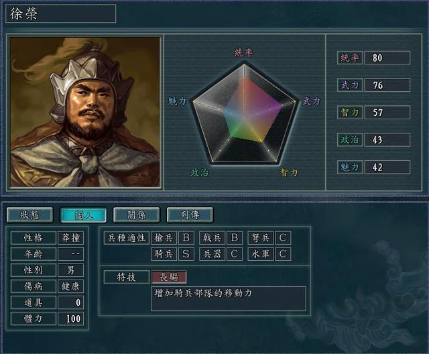Select the 政治 stat label in list

pyautogui.click(x=350, y=140)
